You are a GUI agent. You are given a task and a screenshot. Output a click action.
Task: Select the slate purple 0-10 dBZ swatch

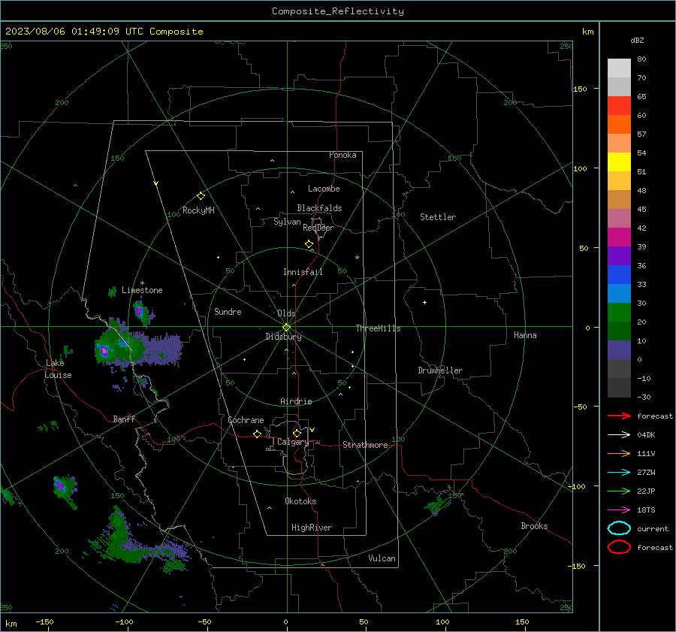[x=619, y=350]
